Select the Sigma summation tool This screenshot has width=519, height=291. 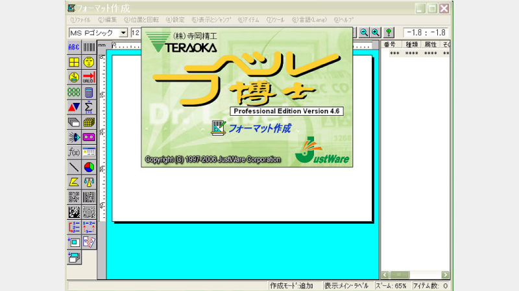[x=89, y=107]
